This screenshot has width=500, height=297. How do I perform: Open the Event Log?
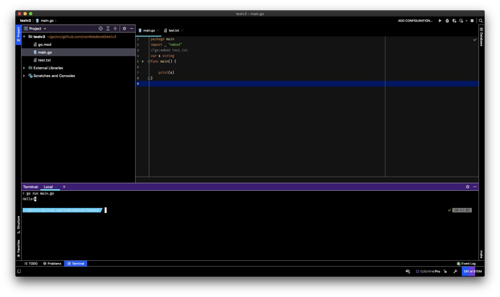[x=466, y=263]
